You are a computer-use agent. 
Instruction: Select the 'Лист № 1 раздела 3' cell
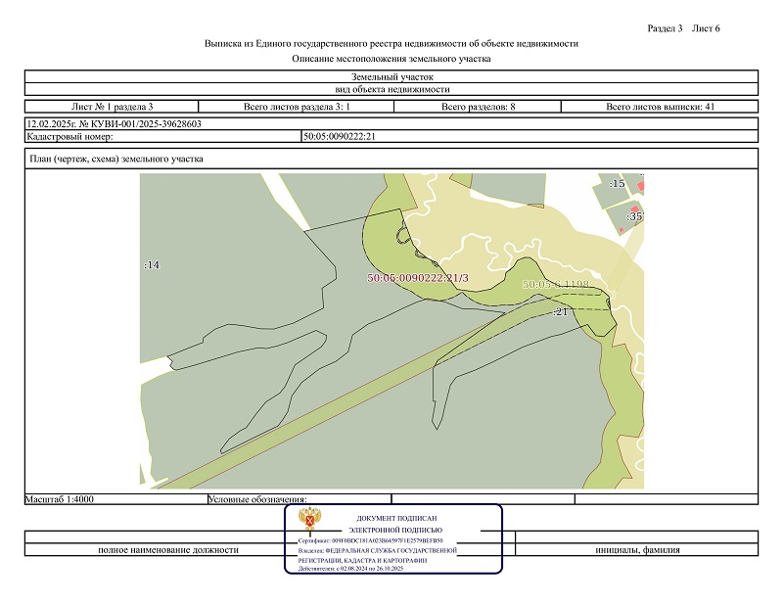click(x=113, y=106)
